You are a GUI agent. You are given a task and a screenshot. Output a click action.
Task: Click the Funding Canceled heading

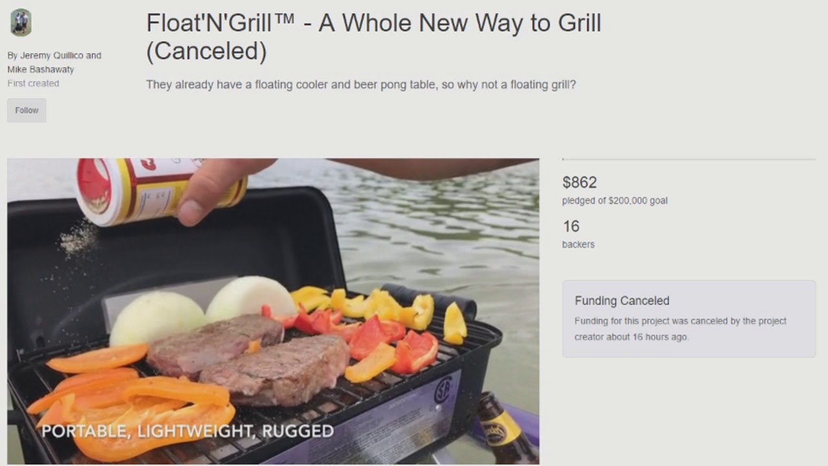(622, 301)
